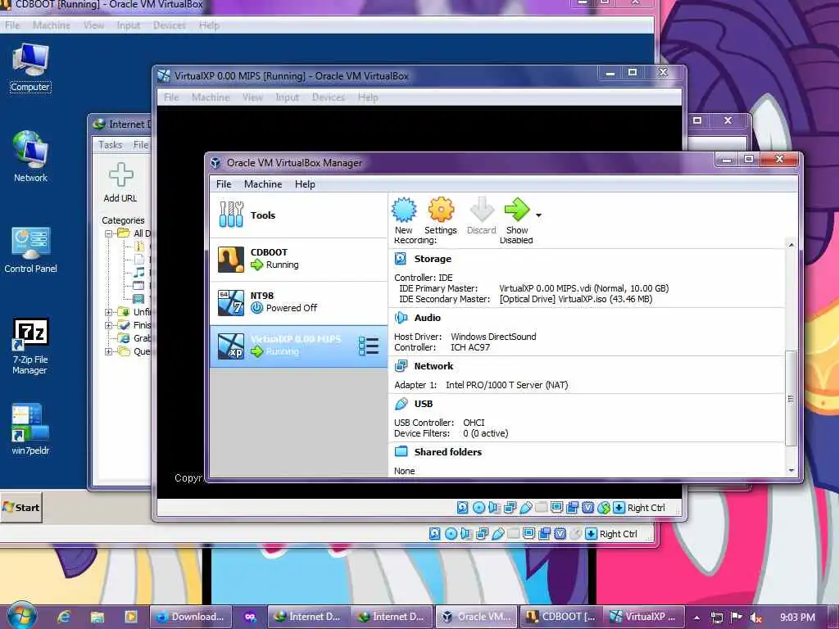Open VirtualXP machine tools list menu icon
Viewport: 839px width, 629px height.
pyautogui.click(x=369, y=346)
